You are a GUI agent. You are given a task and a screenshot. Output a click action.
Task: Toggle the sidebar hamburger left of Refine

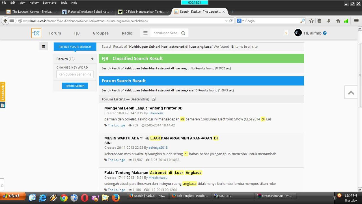(x=44, y=46)
